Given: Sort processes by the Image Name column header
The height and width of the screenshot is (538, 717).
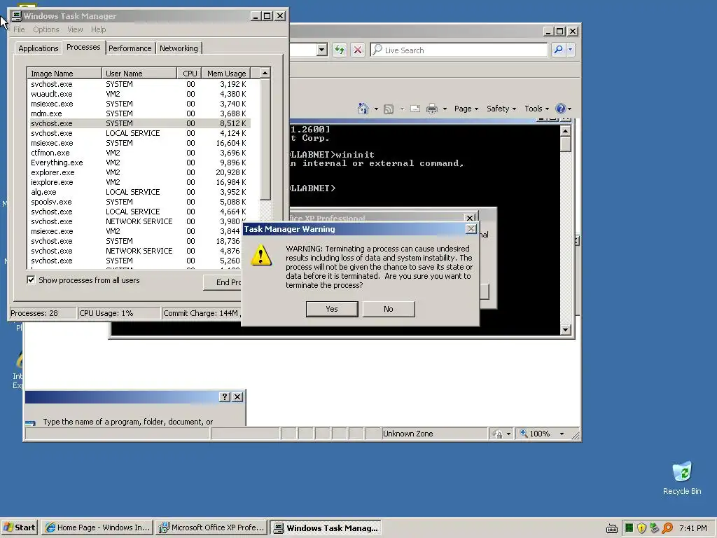Looking at the screenshot, I should (x=64, y=73).
